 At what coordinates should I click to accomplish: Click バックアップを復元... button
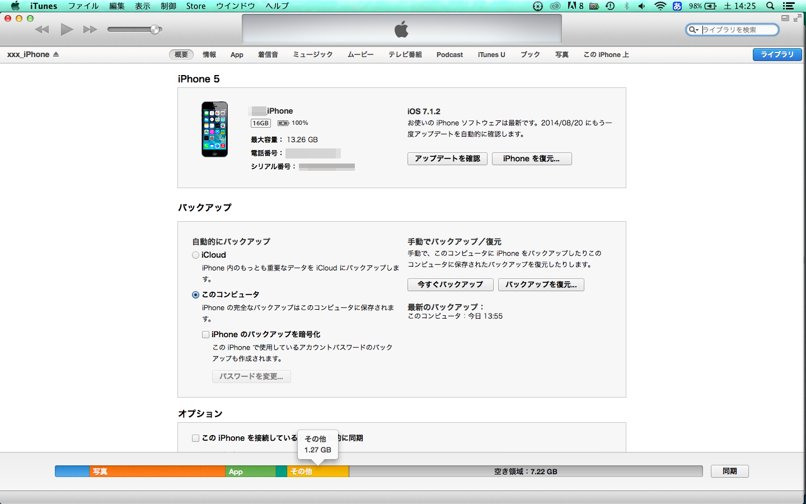[541, 284]
